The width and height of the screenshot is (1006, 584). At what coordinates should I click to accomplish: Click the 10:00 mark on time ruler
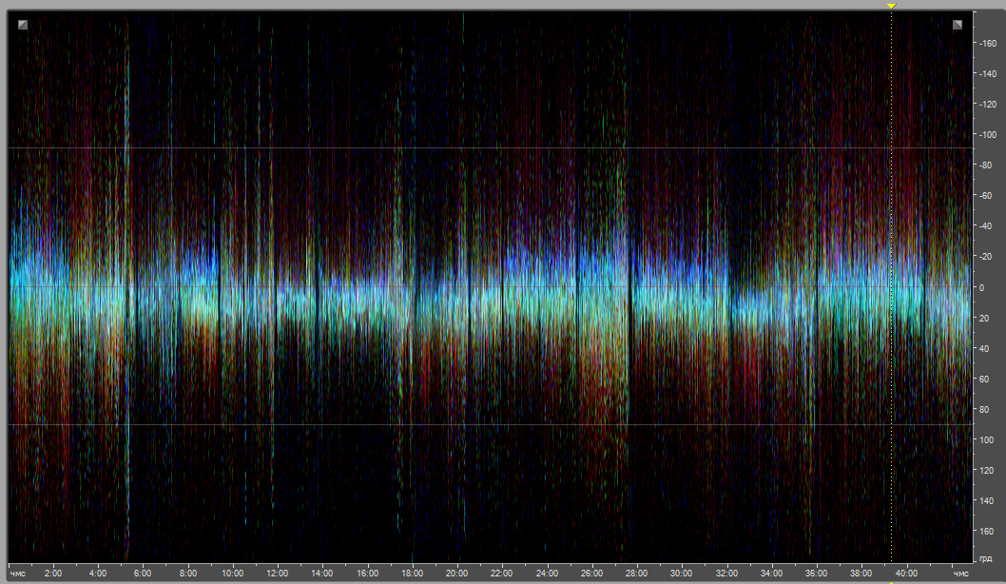click(233, 574)
